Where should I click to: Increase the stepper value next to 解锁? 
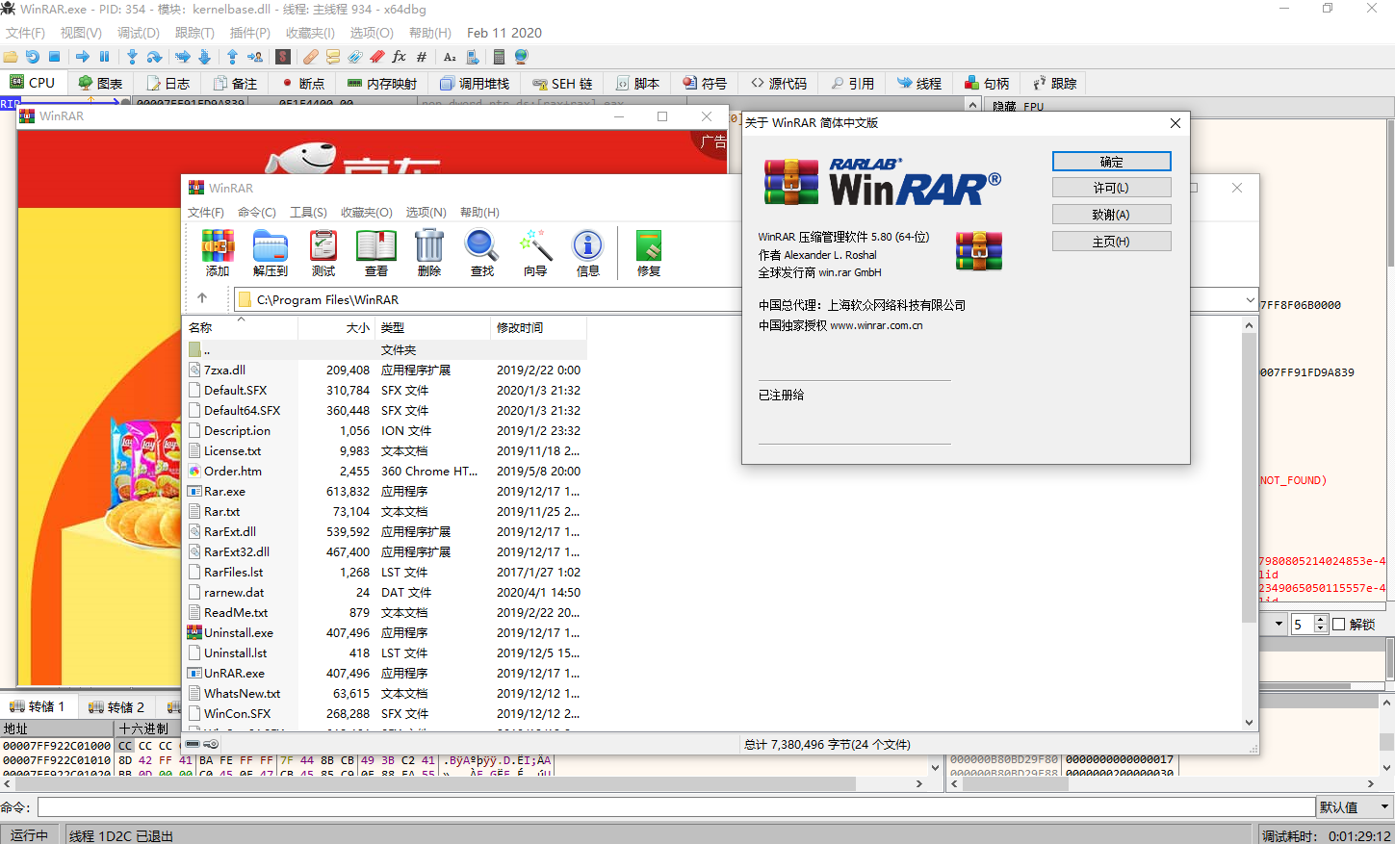coord(1321,621)
